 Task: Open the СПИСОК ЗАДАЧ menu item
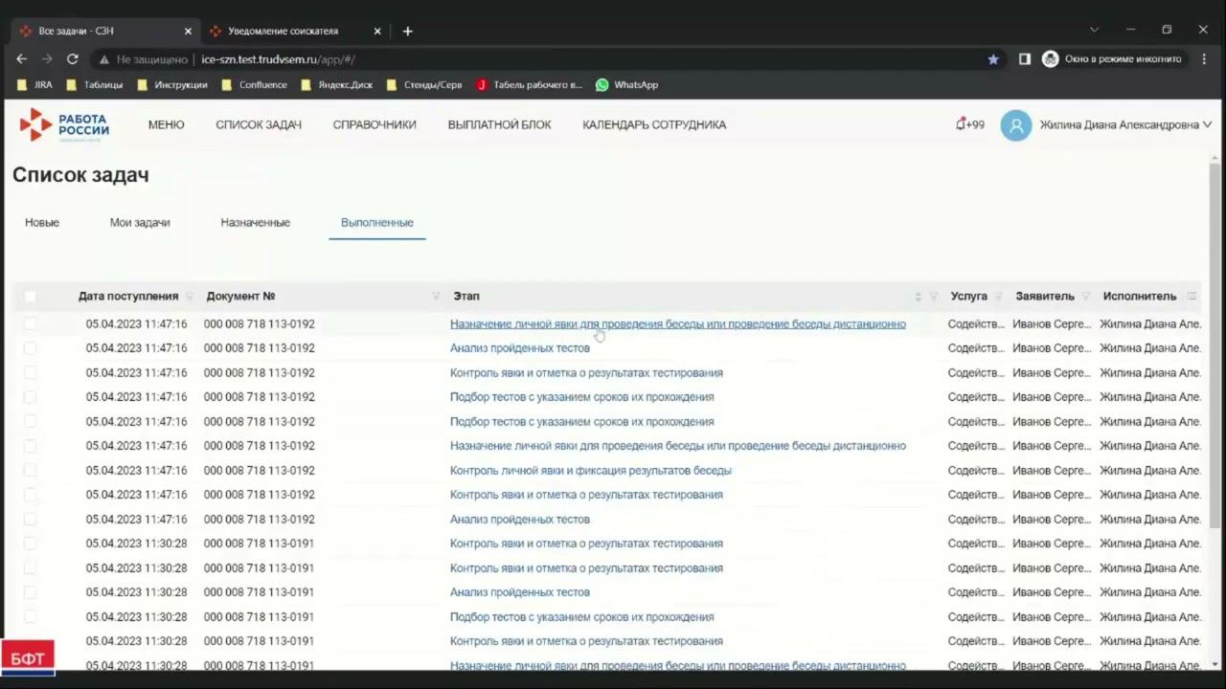click(259, 124)
